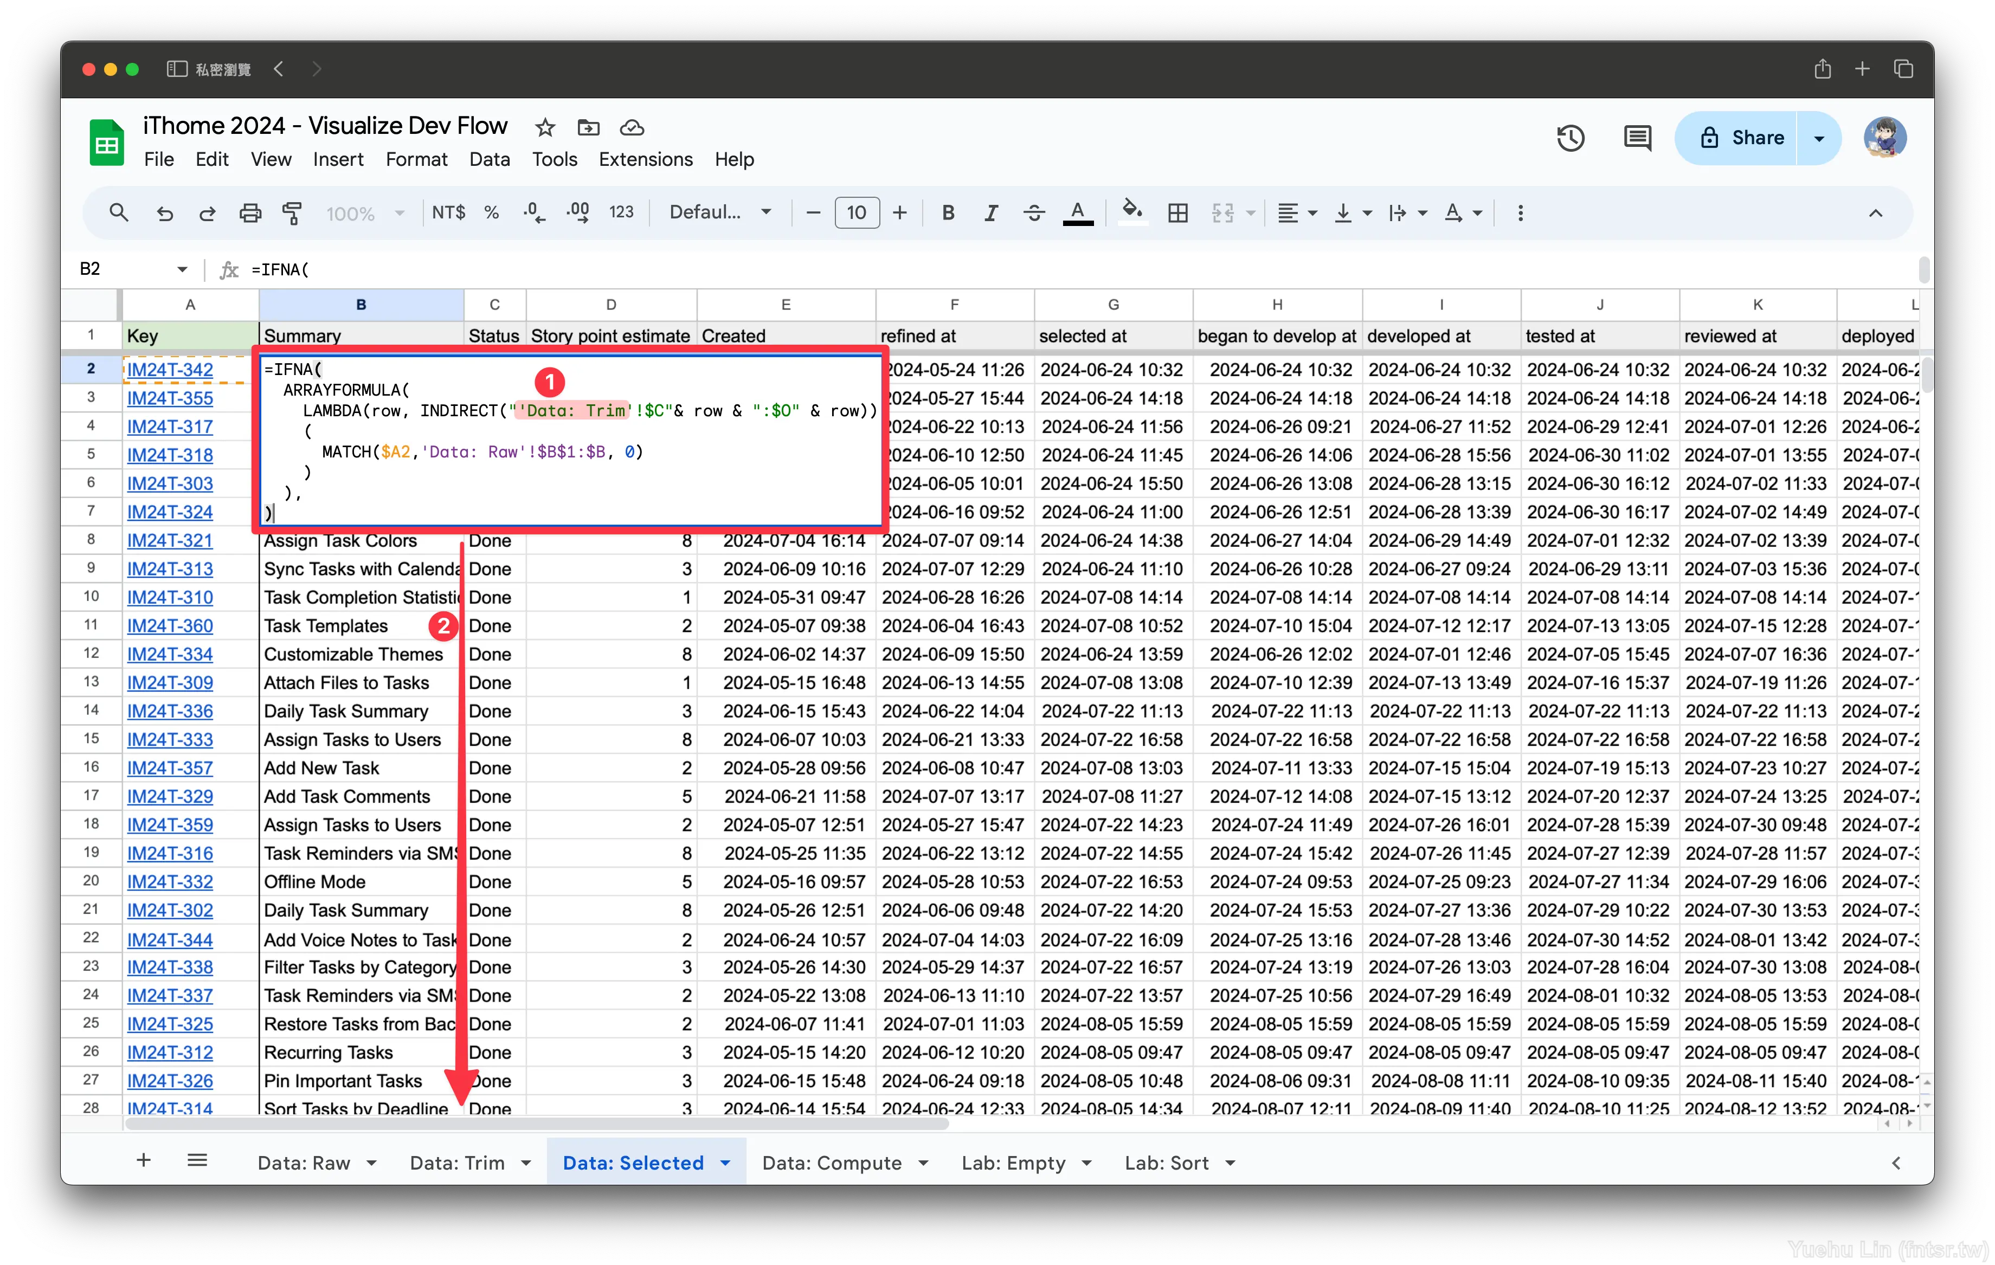Open the Share options dropdown arrow

(x=1818, y=138)
